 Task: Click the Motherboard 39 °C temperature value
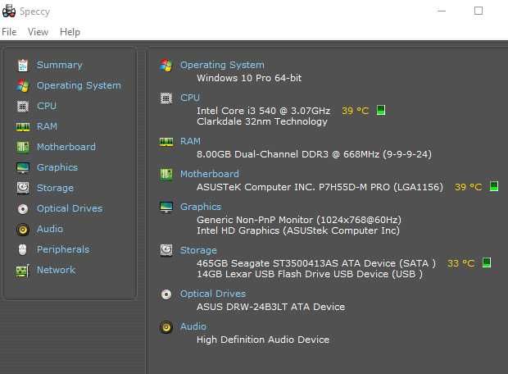(x=468, y=187)
